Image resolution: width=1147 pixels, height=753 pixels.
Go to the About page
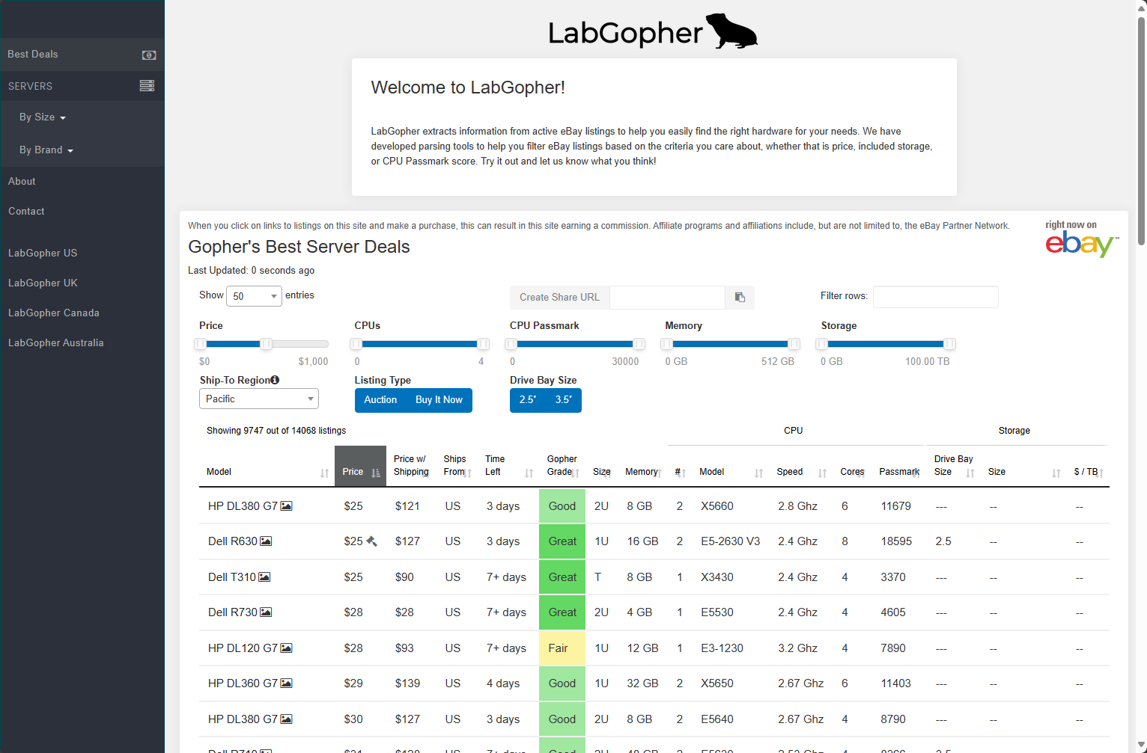[x=22, y=182]
